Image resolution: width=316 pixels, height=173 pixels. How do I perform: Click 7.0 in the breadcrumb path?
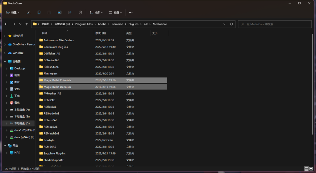tap(146, 24)
